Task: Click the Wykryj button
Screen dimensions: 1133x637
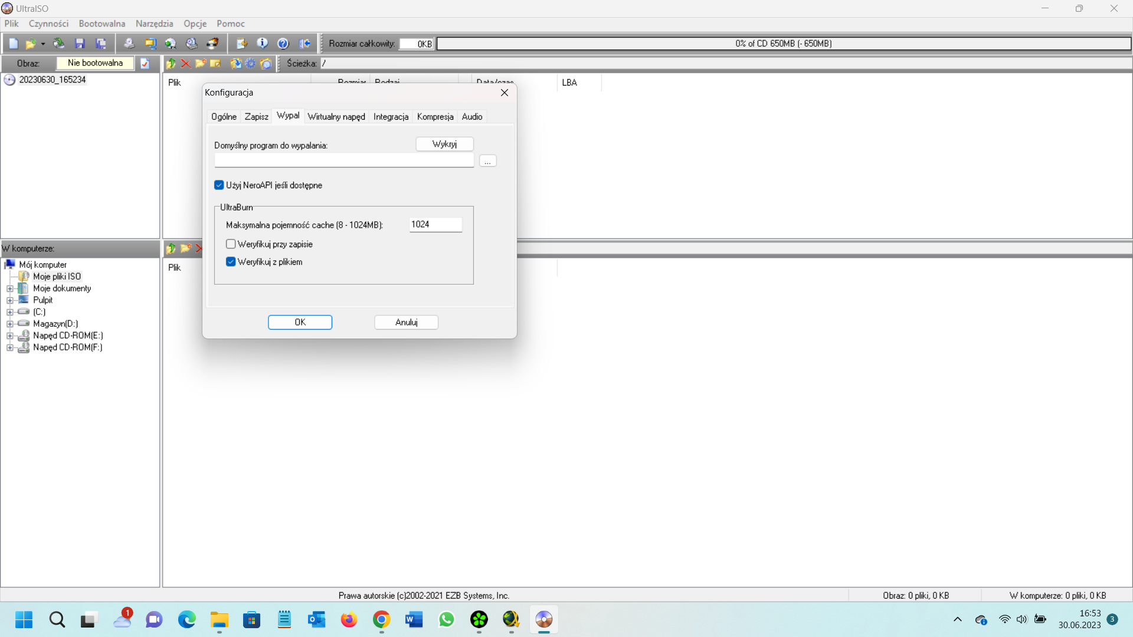Action: click(x=444, y=144)
